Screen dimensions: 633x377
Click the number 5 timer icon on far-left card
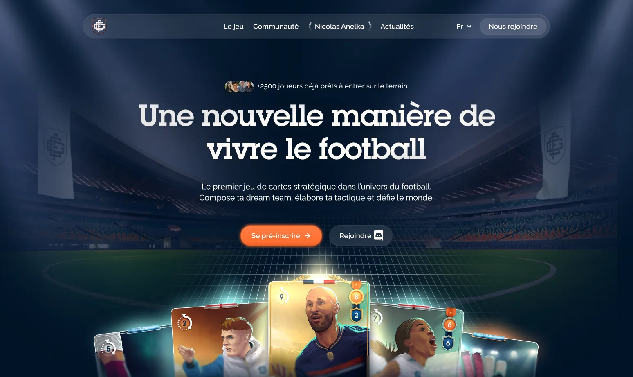coord(108,348)
